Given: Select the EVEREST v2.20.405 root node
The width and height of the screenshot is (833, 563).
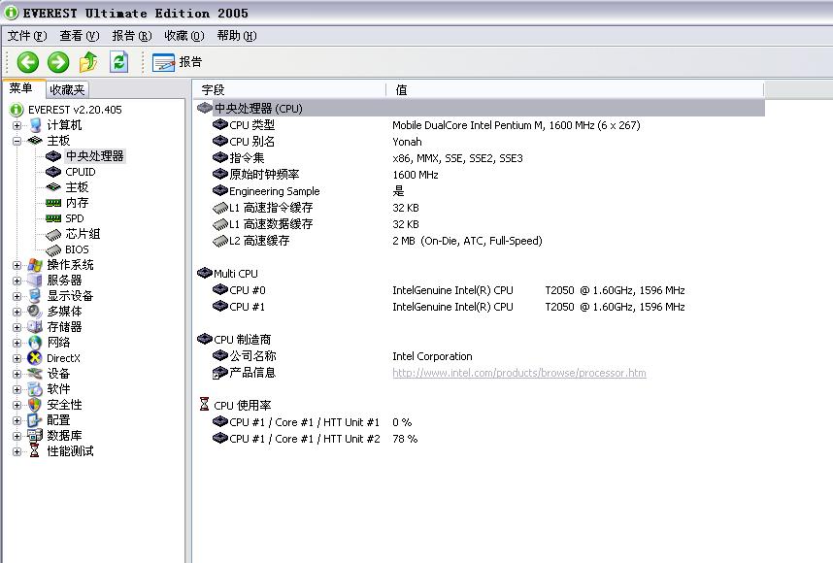Looking at the screenshot, I should pos(75,110).
